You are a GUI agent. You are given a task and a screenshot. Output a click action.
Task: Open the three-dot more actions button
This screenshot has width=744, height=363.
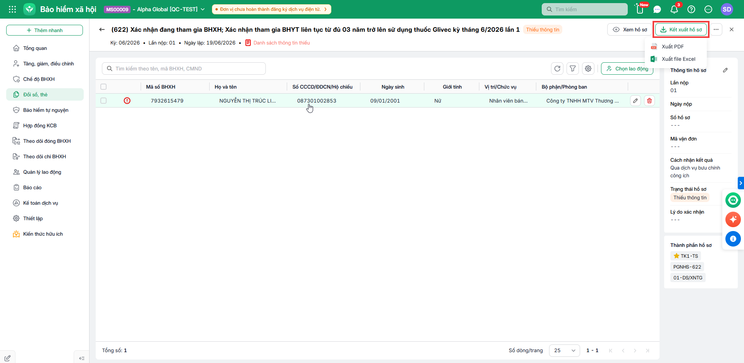[x=716, y=29]
